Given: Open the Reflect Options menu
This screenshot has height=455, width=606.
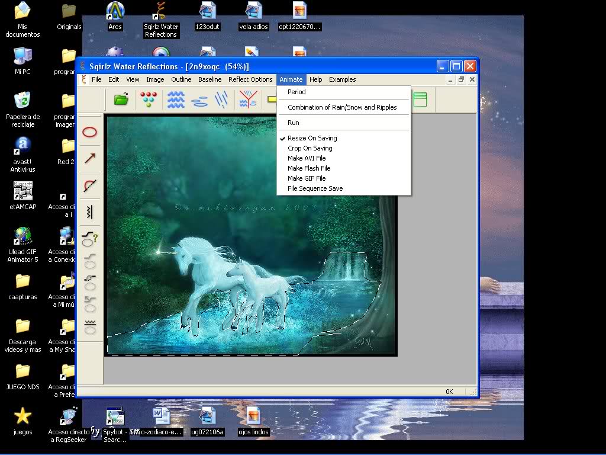Looking at the screenshot, I should (250, 79).
